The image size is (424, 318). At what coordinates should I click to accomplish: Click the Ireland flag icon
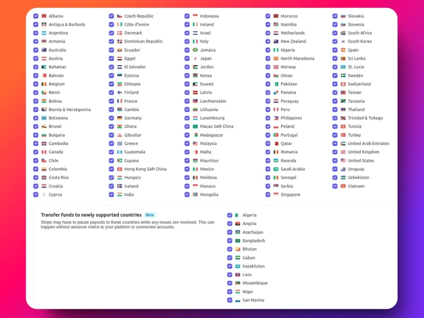(195, 24)
